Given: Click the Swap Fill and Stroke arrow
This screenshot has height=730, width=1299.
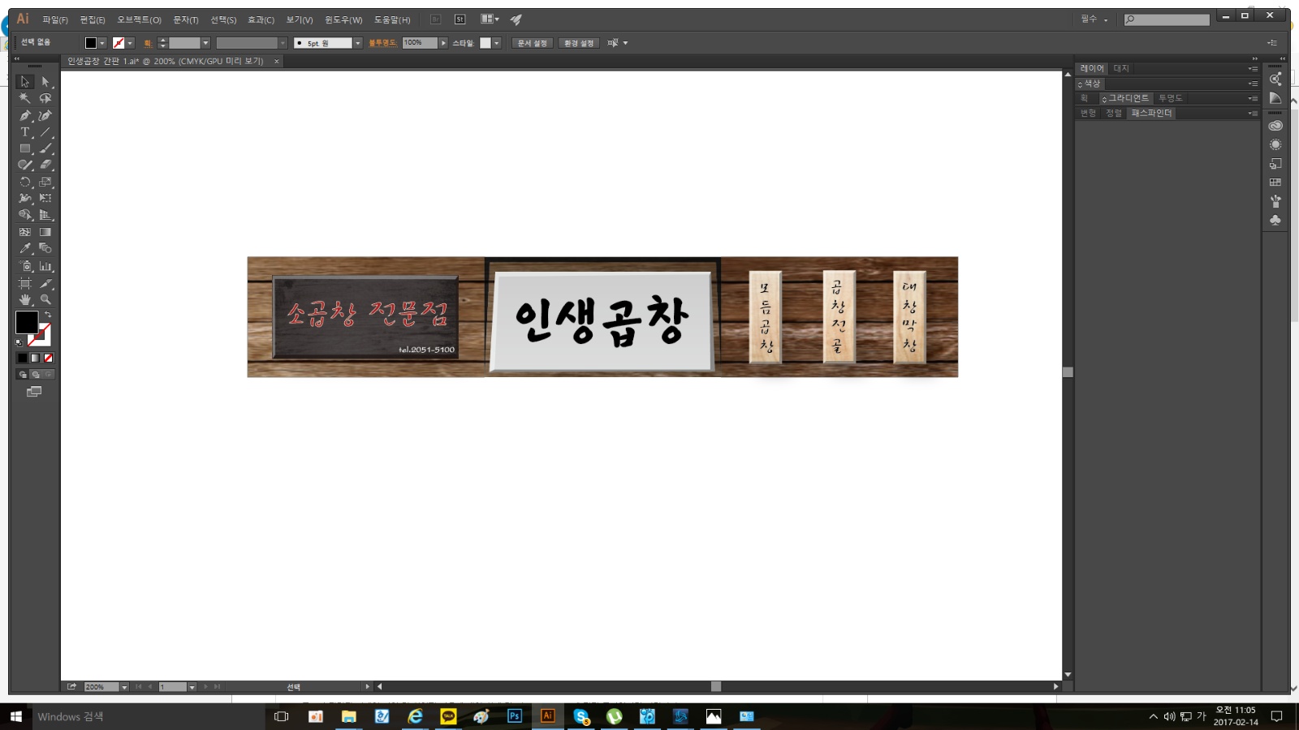Looking at the screenshot, I should coord(48,315).
